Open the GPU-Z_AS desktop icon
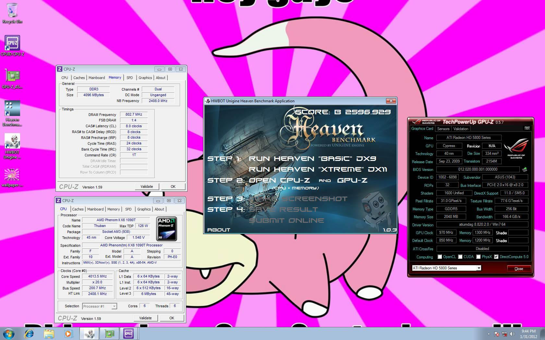This screenshot has height=340, width=545. point(12,78)
